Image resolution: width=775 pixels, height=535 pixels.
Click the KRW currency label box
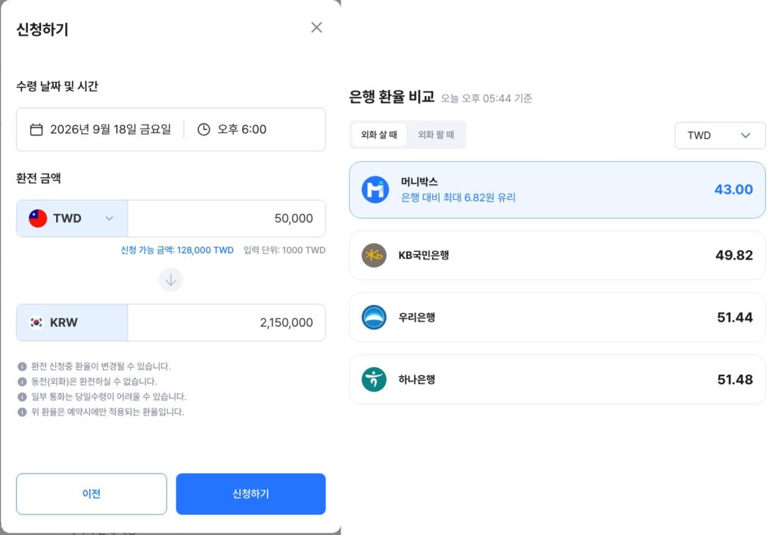pyautogui.click(x=72, y=322)
